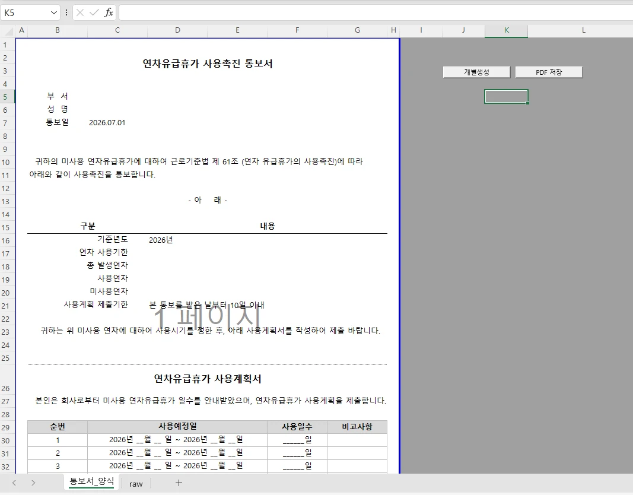Click the - 아 래 - text cell
The height and width of the screenshot is (495, 633).
click(208, 200)
